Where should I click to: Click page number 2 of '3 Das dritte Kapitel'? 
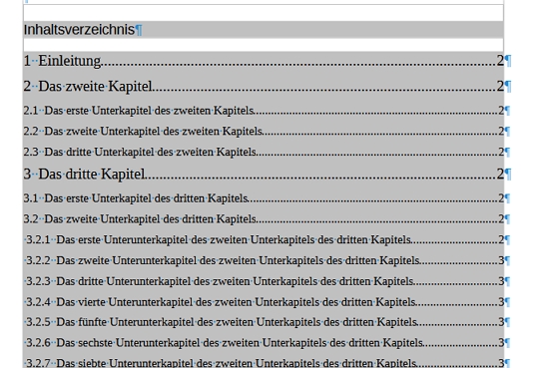(500, 174)
